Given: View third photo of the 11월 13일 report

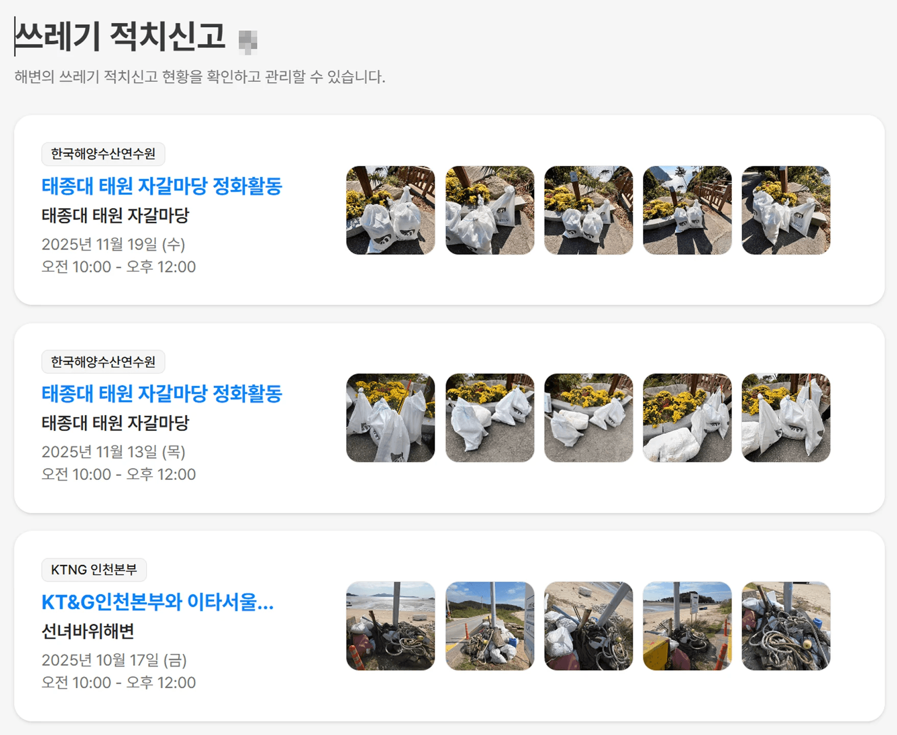Looking at the screenshot, I should (588, 418).
